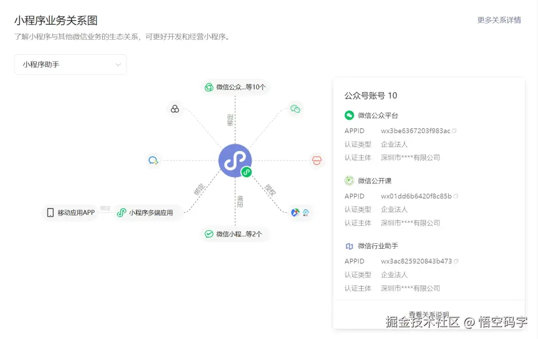
Task: Click the 查看关系说明 link
Action: click(x=428, y=314)
